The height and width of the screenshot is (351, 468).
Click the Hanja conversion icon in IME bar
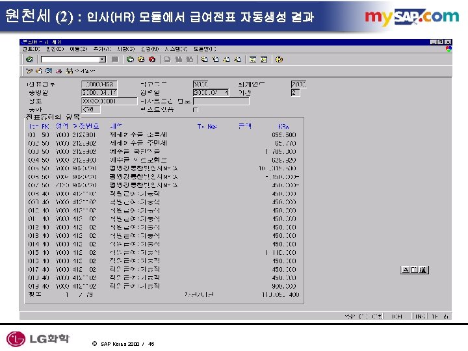pos(423,270)
